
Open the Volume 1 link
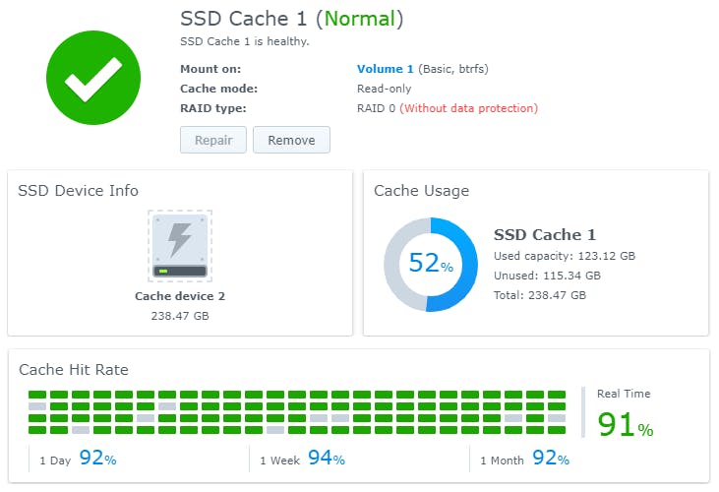385,69
